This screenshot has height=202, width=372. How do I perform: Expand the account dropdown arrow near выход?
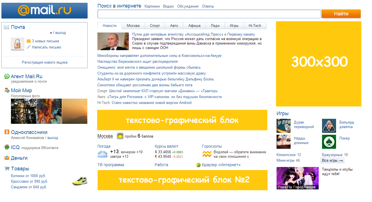coord(51,33)
